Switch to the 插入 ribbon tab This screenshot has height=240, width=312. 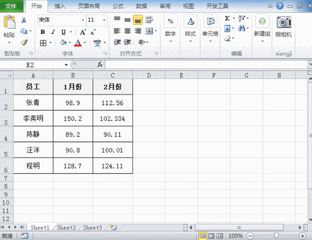[60, 6]
